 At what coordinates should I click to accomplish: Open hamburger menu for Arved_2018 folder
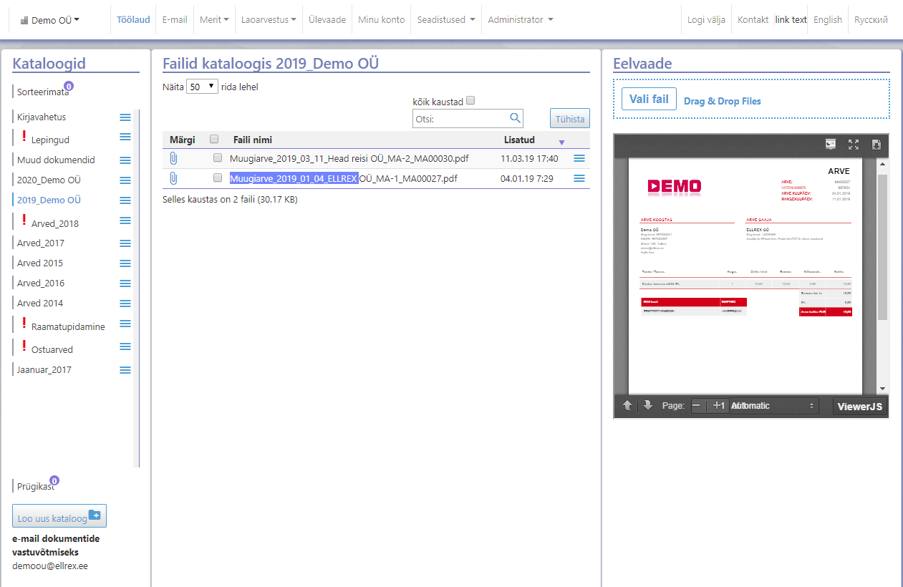click(x=125, y=220)
